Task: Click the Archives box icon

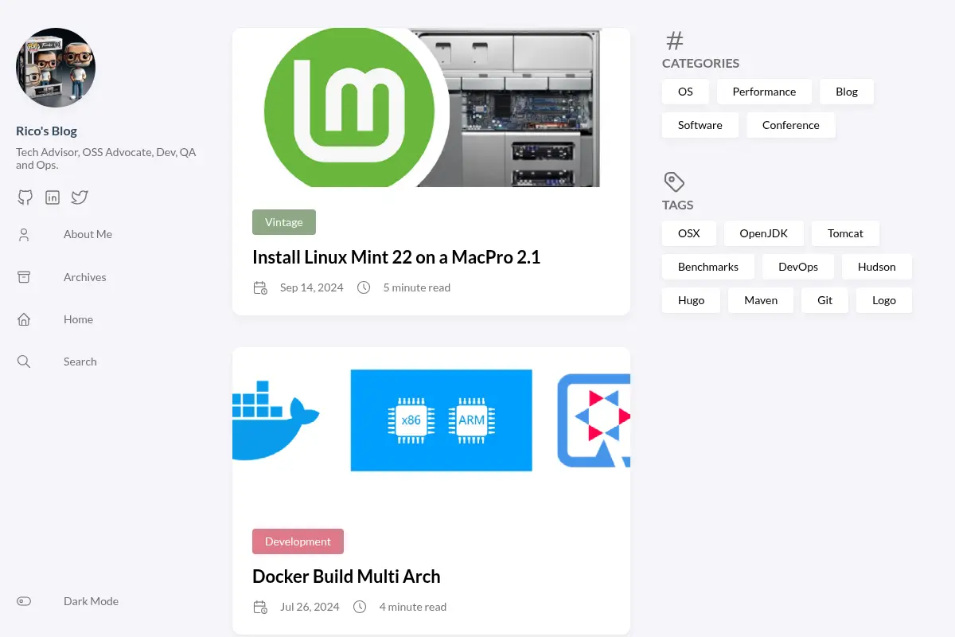Action: [24, 277]
